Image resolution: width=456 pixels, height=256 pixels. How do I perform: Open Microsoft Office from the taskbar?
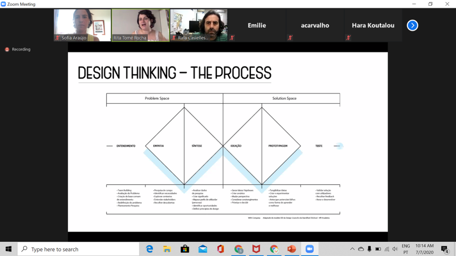220,249
